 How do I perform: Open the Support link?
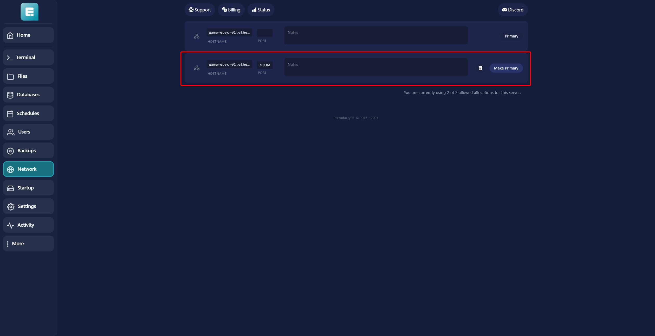[200, 10]
